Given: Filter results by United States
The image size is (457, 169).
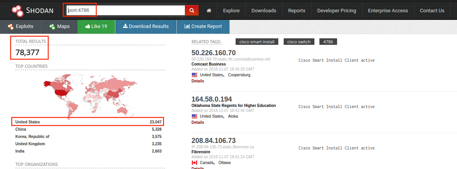Looking at the screenshot, I should pyautogui.click(x=28, y=122).
